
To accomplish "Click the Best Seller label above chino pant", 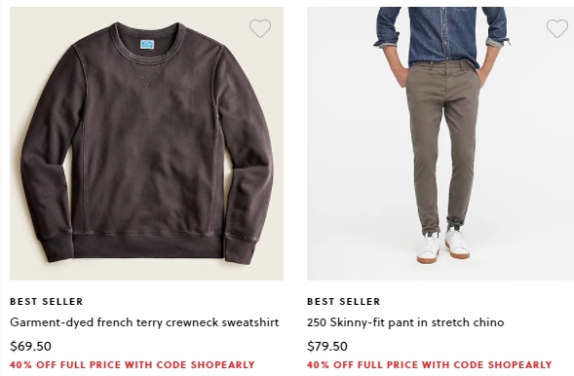I will tap(344, 301).
